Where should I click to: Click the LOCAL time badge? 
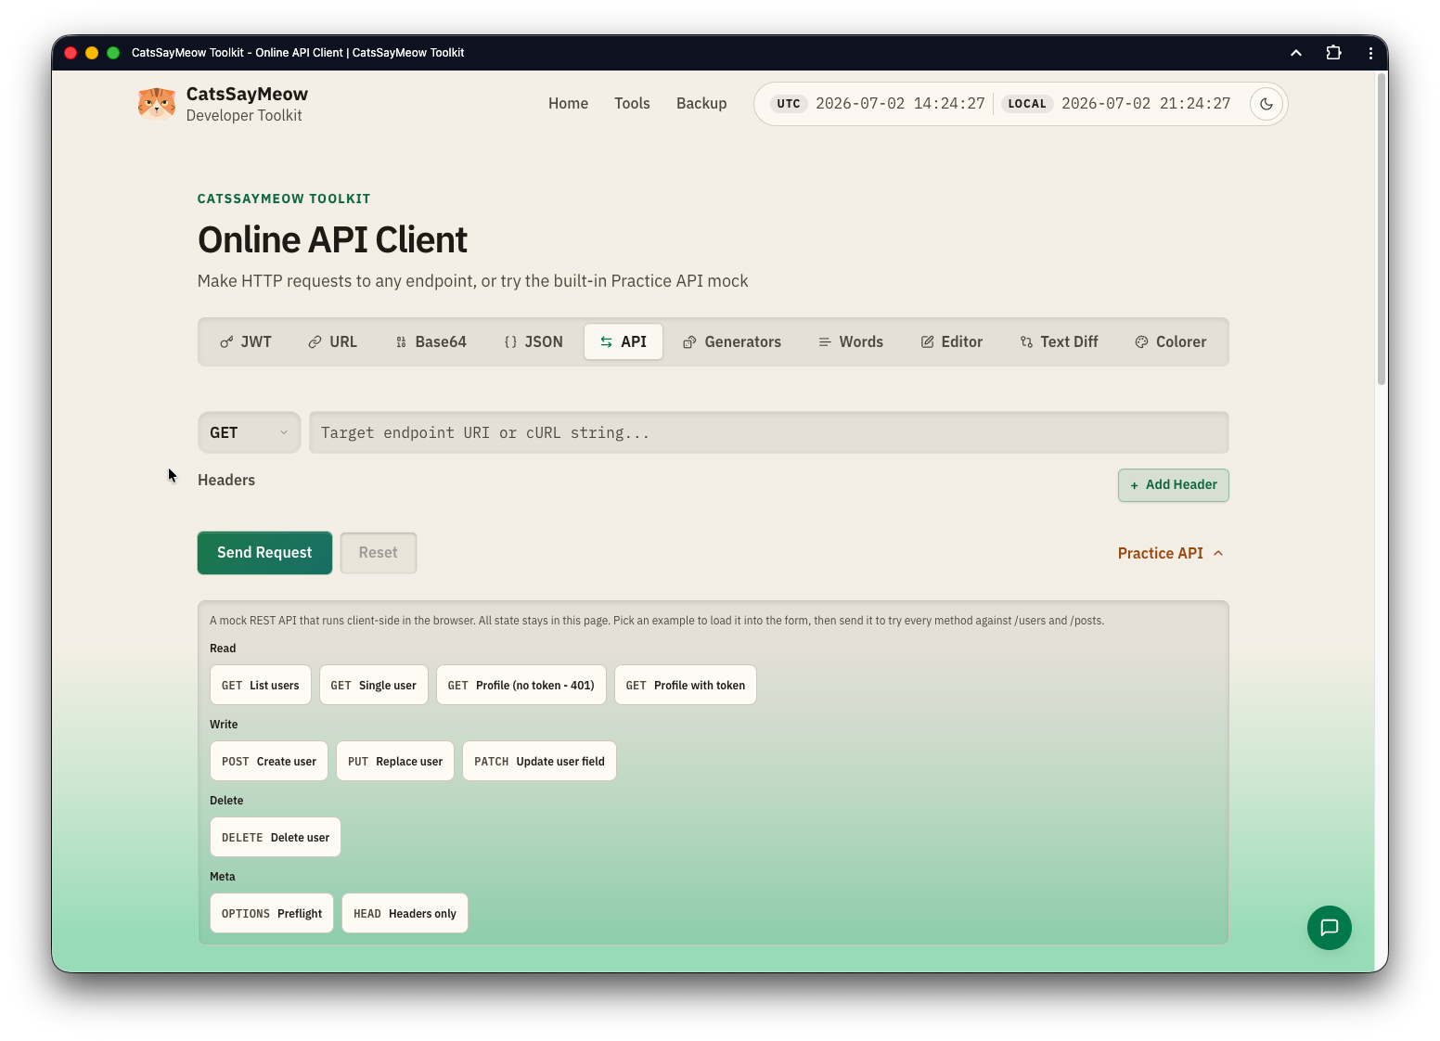tap(1027, 104)
